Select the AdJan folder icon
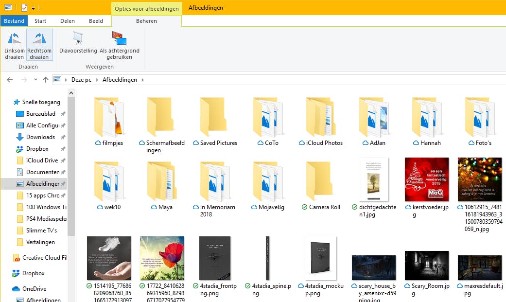The image size is (506, 302). click(373, 117)
